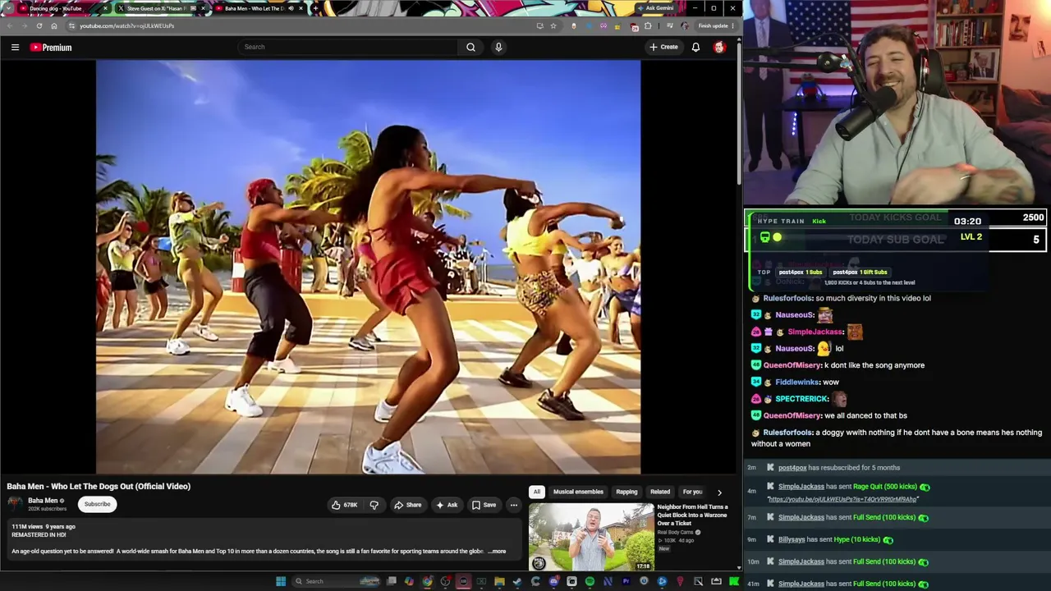Share the video

click(x=407, y=505)
